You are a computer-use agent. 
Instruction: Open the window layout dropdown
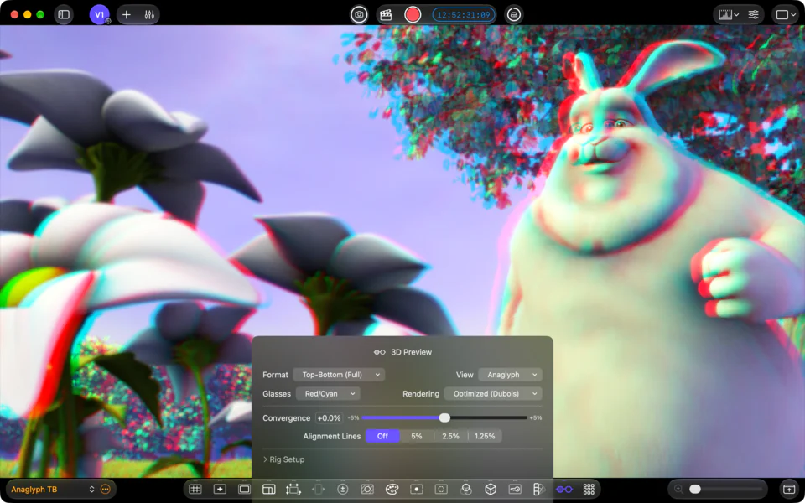786,14
